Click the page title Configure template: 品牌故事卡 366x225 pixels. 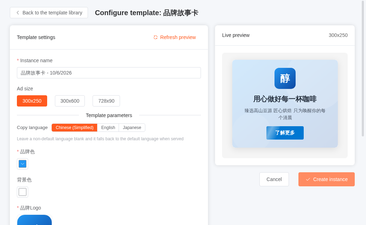147,13
